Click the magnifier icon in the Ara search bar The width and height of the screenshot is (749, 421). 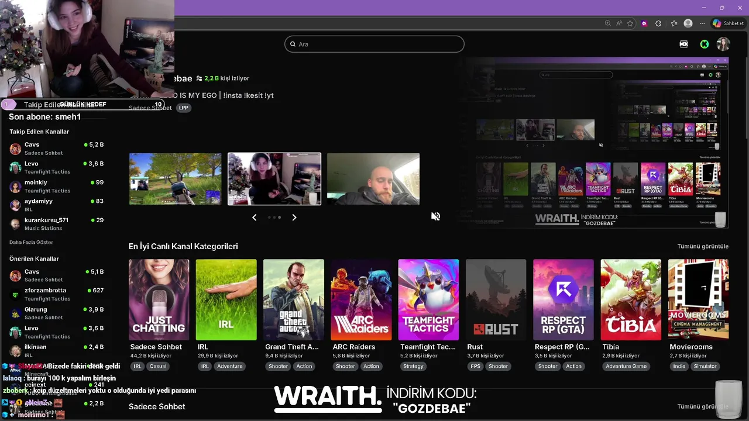(293, 44)
